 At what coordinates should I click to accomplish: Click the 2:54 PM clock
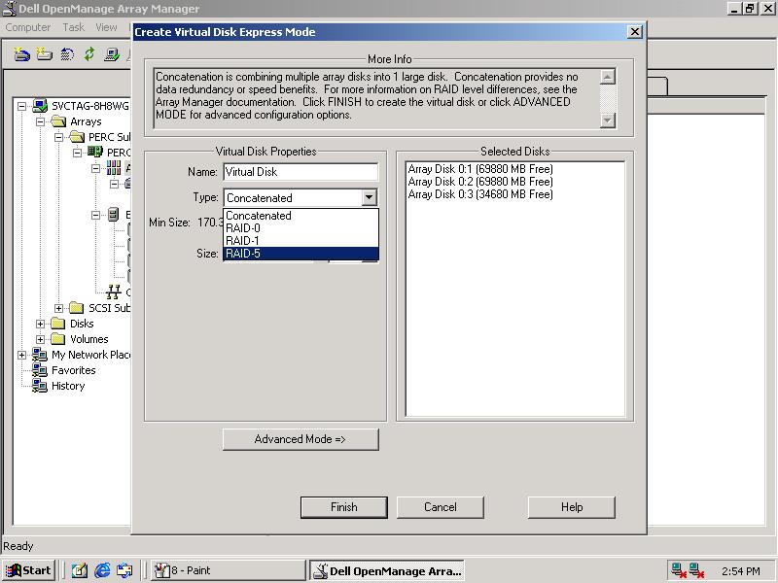[741, 571]
